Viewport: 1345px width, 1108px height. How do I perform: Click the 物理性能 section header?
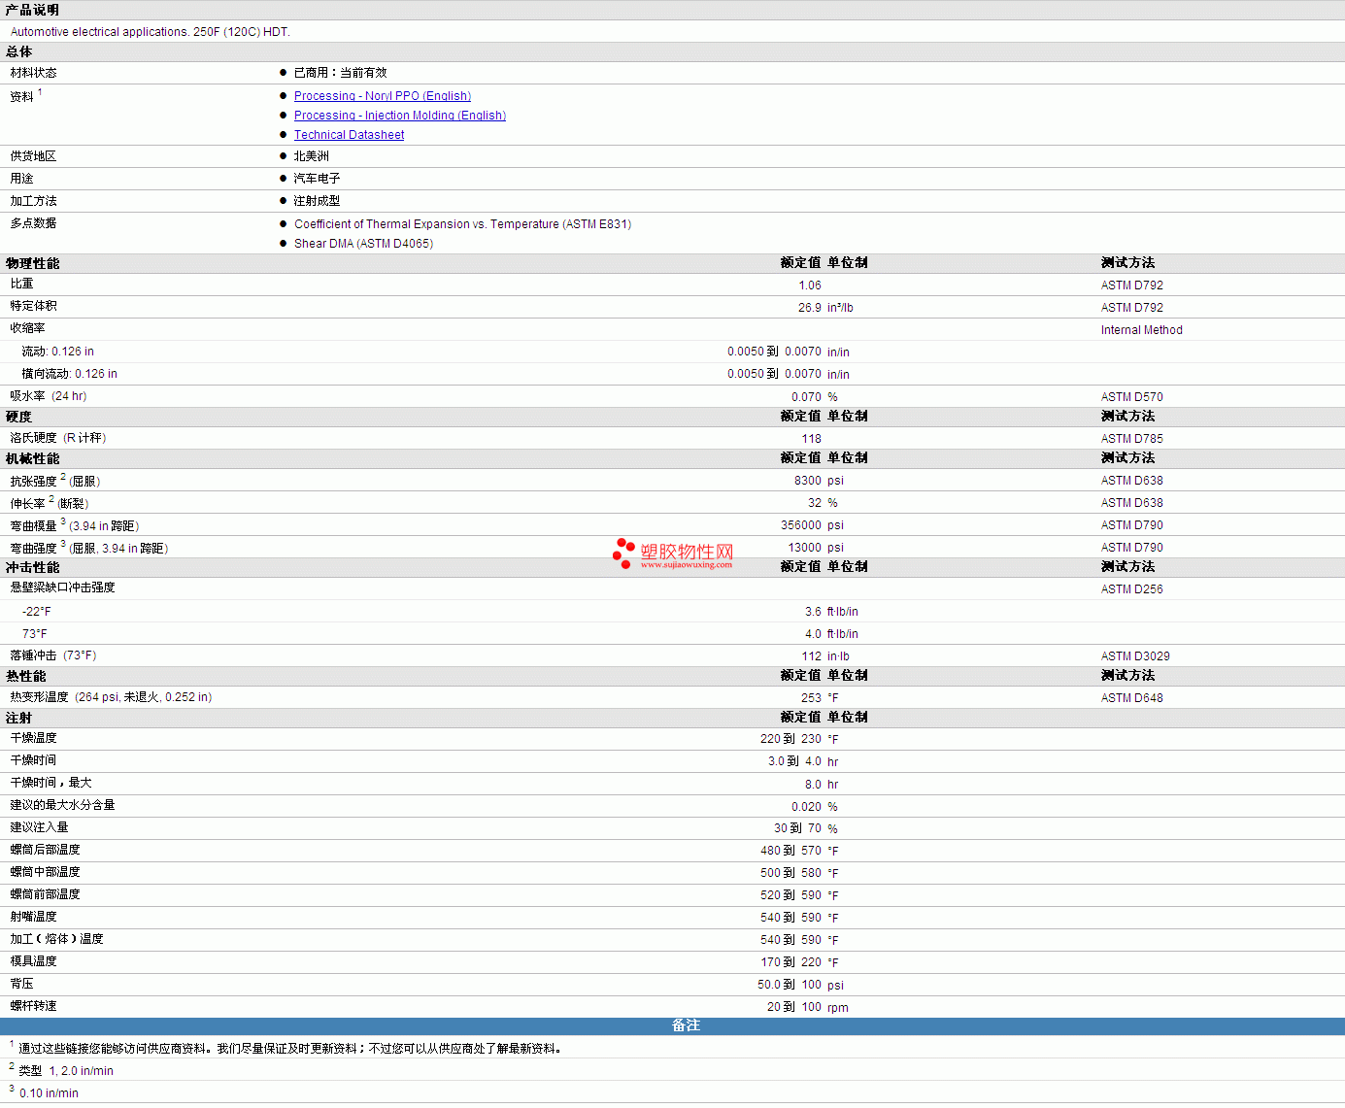[32, 263]
